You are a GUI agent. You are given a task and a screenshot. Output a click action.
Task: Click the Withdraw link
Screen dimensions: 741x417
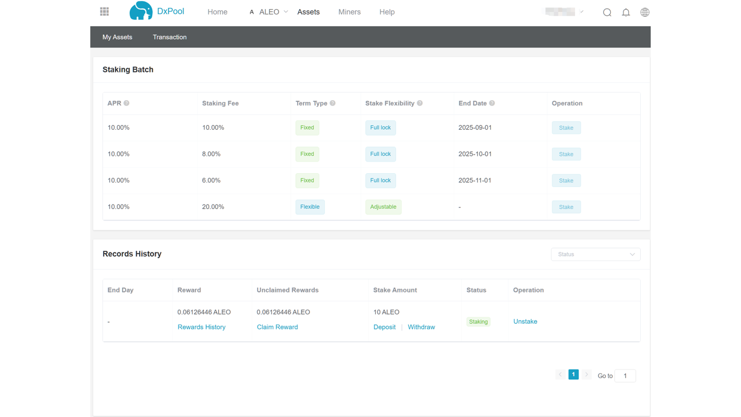pyautogui.click(x=421, y=327)
